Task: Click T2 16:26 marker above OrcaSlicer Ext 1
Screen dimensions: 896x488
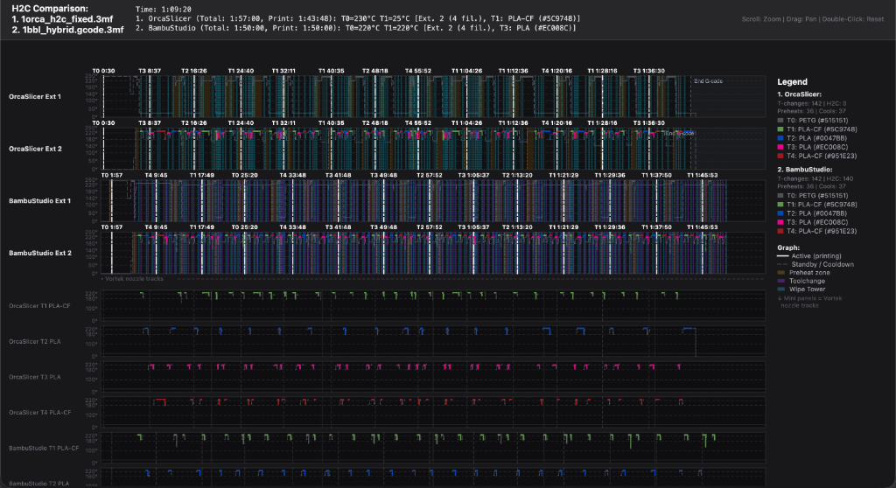Action: coord(194,71)
